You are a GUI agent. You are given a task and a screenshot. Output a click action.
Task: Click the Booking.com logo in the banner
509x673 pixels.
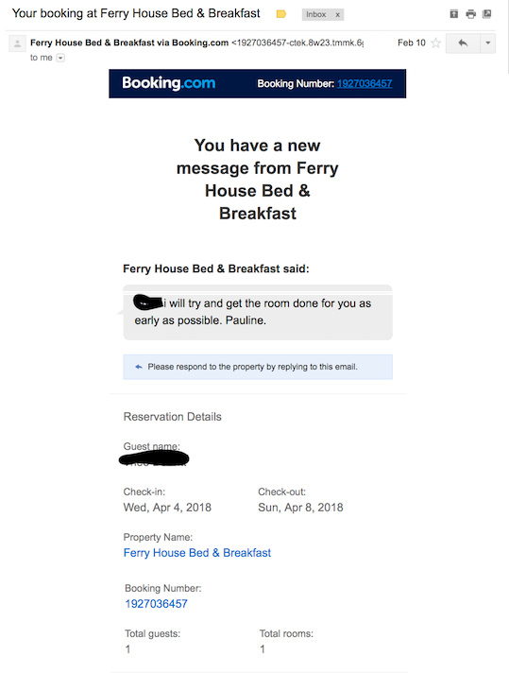[168, 83]
